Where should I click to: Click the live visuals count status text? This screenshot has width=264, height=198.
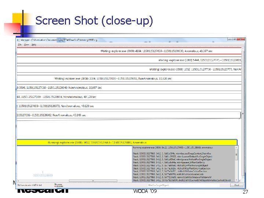(x=30, y=185)
